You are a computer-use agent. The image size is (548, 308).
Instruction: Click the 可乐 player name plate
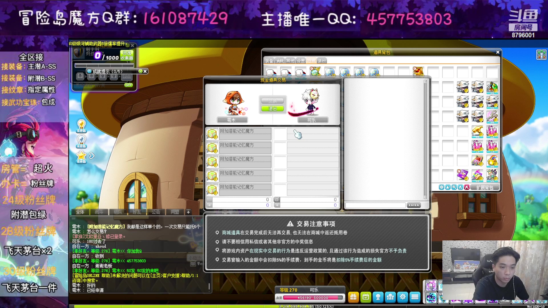pos(313,120)
